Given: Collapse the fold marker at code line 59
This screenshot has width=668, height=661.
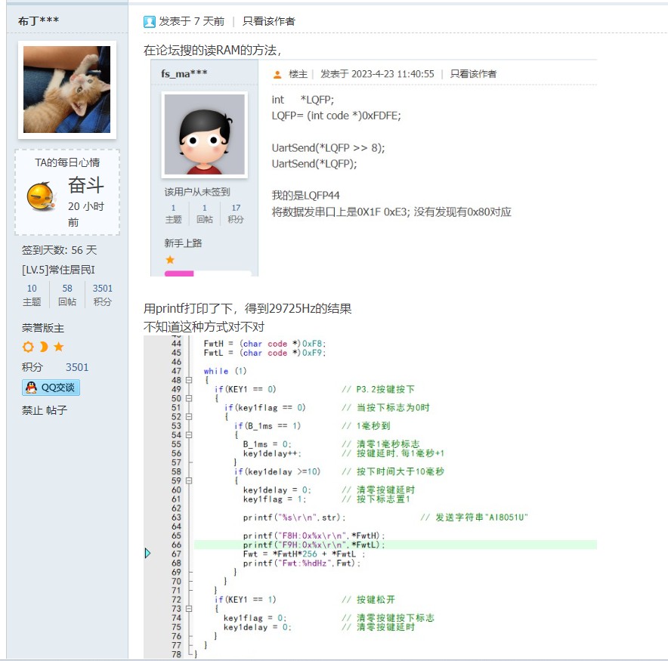Looking at the screenshot, I should pos(189,480).
